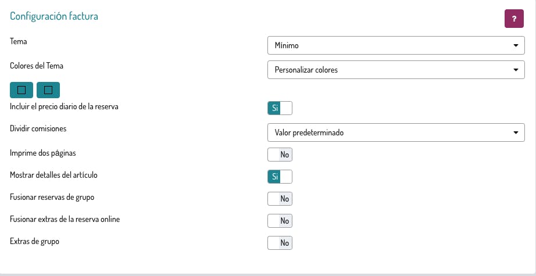Click the first teal color picker square
Image resolution: width=536 pixels, height=276 pixels.
[x=22, y=89]
